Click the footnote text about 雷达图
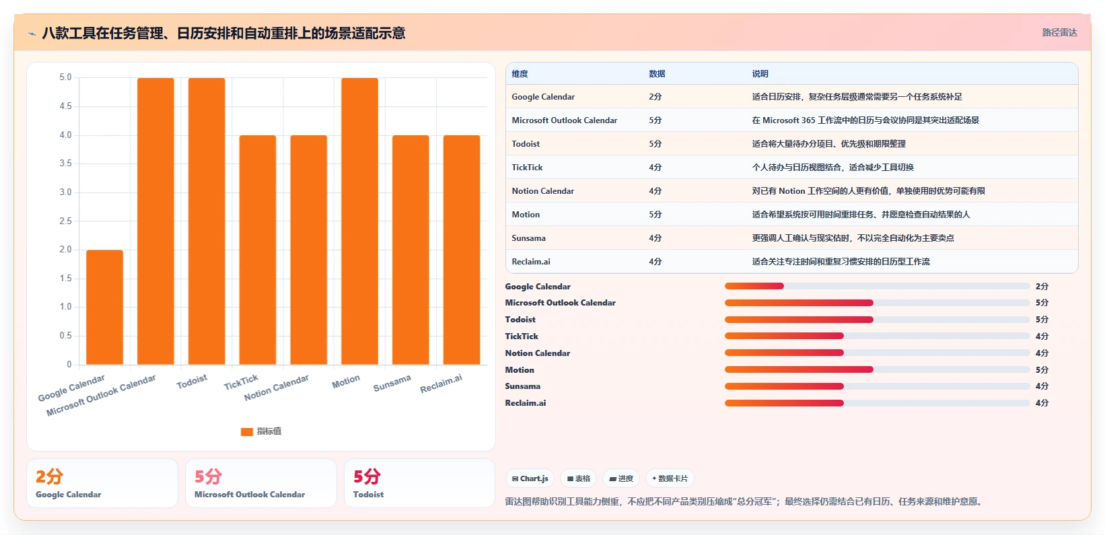 (745, 501)
